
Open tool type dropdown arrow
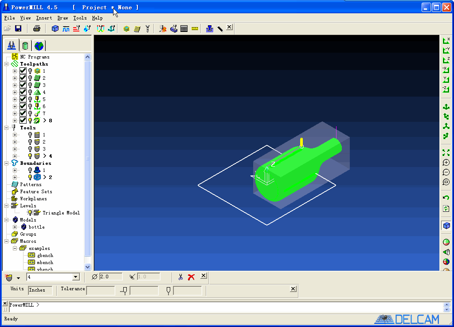click(x=18, y=278)
